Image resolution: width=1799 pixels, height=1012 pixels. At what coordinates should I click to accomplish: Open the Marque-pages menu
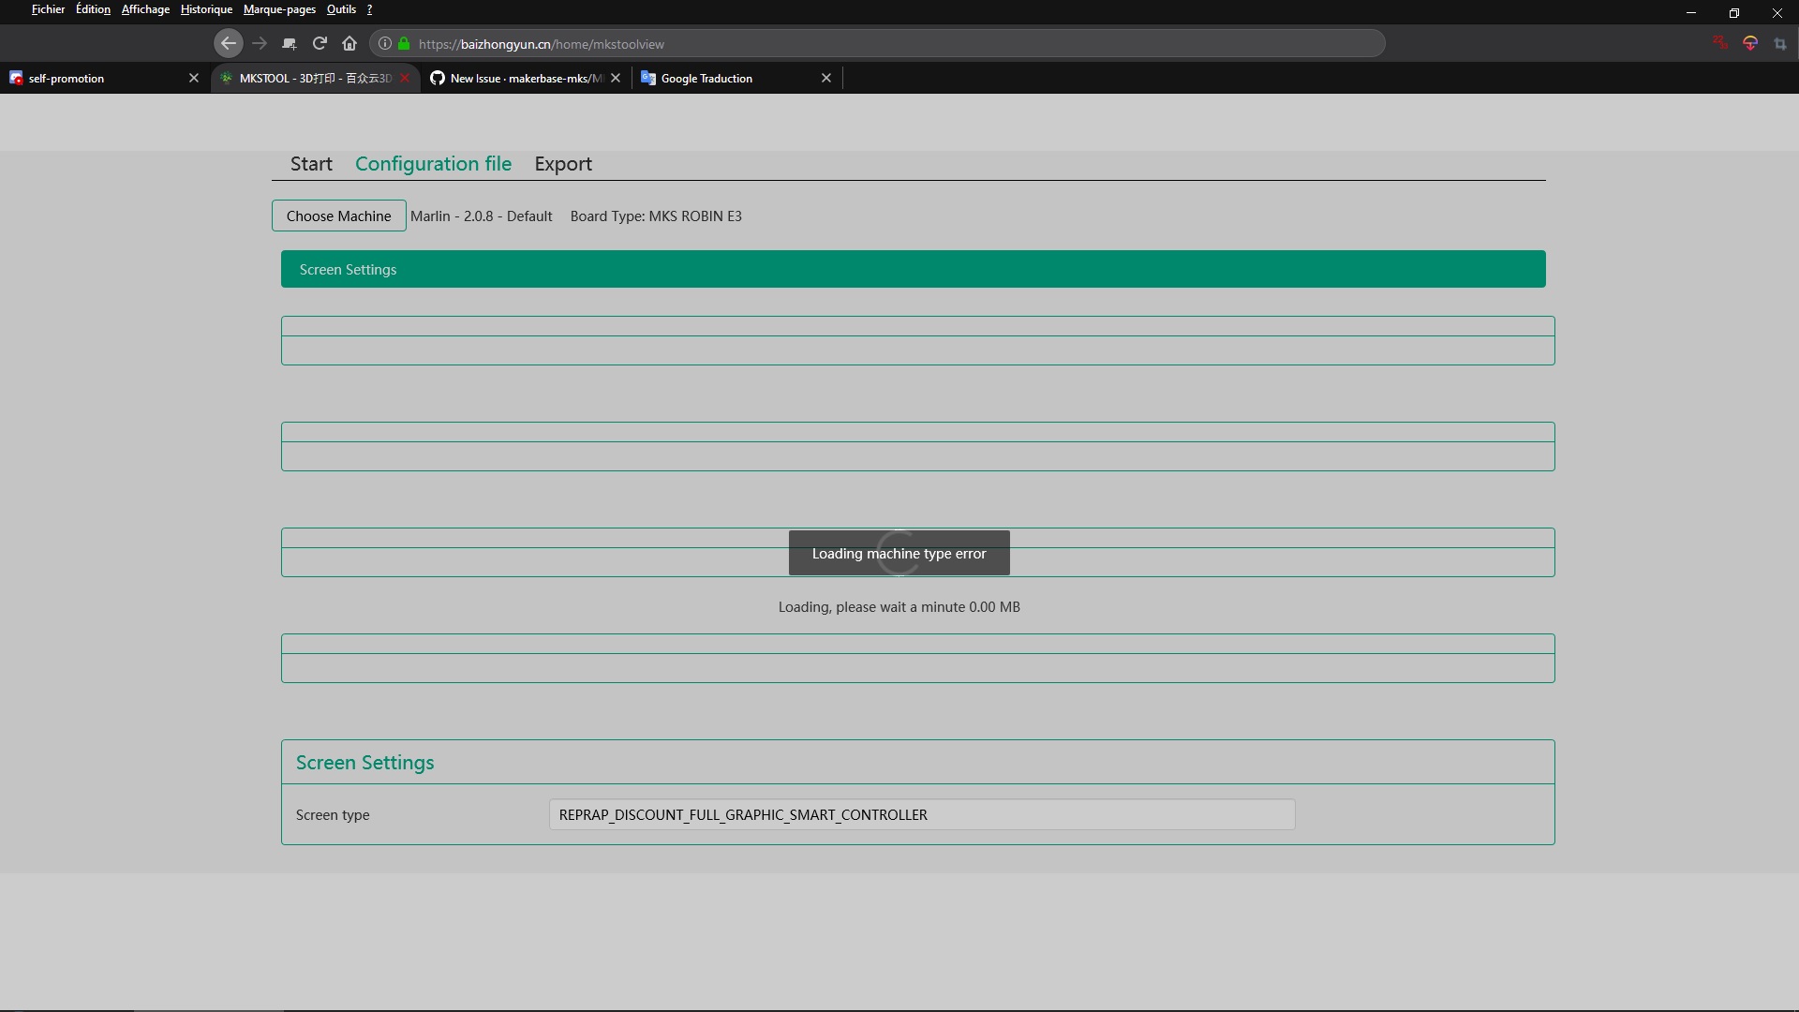(278, 9)
